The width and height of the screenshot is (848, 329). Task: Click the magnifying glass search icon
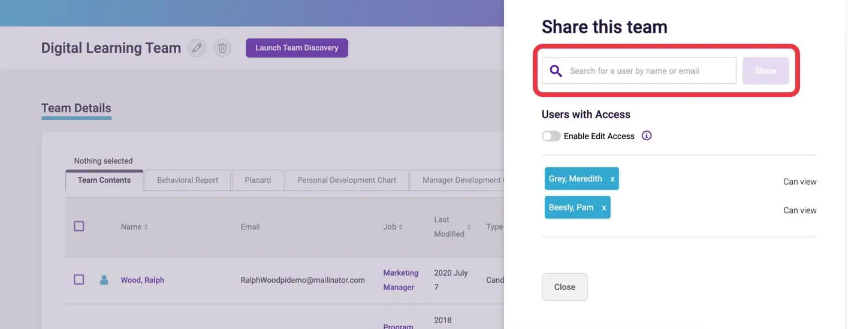click(556, 71)
